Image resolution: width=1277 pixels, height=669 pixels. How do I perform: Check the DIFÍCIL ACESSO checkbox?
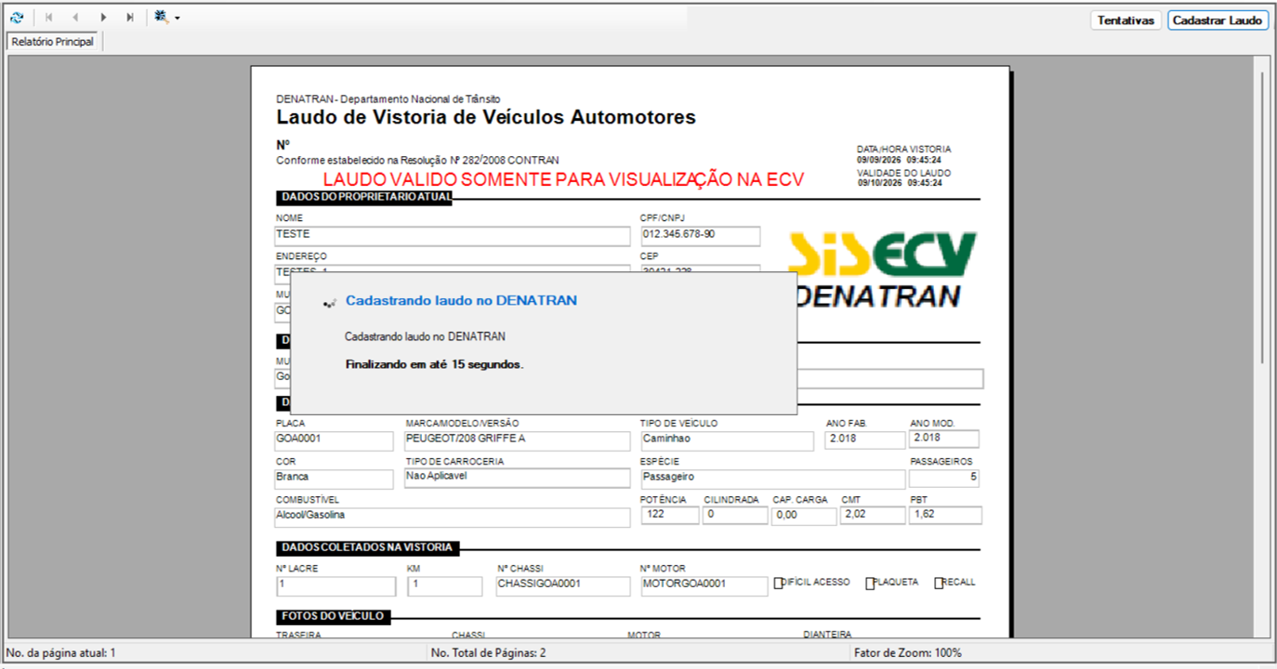(779, 584)
